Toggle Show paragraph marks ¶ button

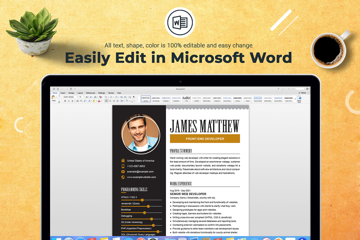[x=134, y=97]
